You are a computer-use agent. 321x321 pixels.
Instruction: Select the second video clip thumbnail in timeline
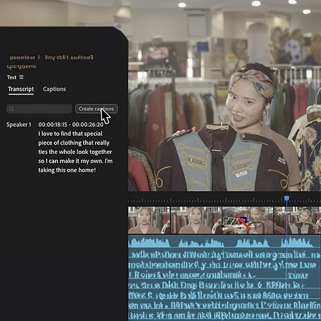pyautogui.click(x=196, y=220)
